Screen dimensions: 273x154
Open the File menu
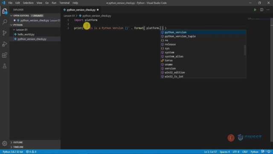click(10, 3)
